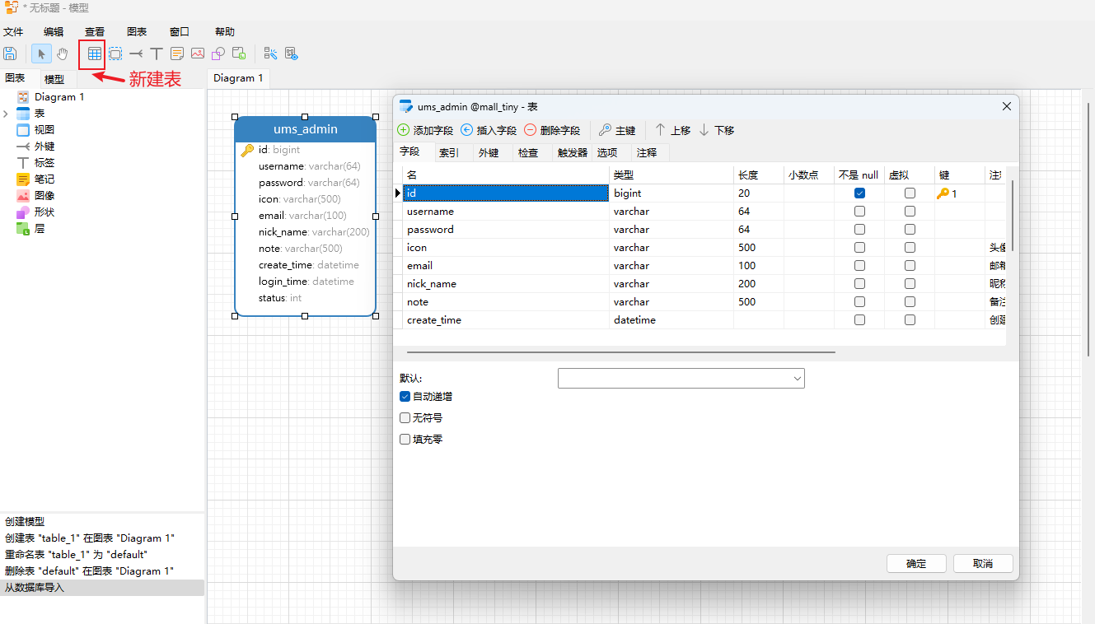Select the 从数据库导入 history entry
The height and width of the screenshot is (624, 1095).
[102, 588]
